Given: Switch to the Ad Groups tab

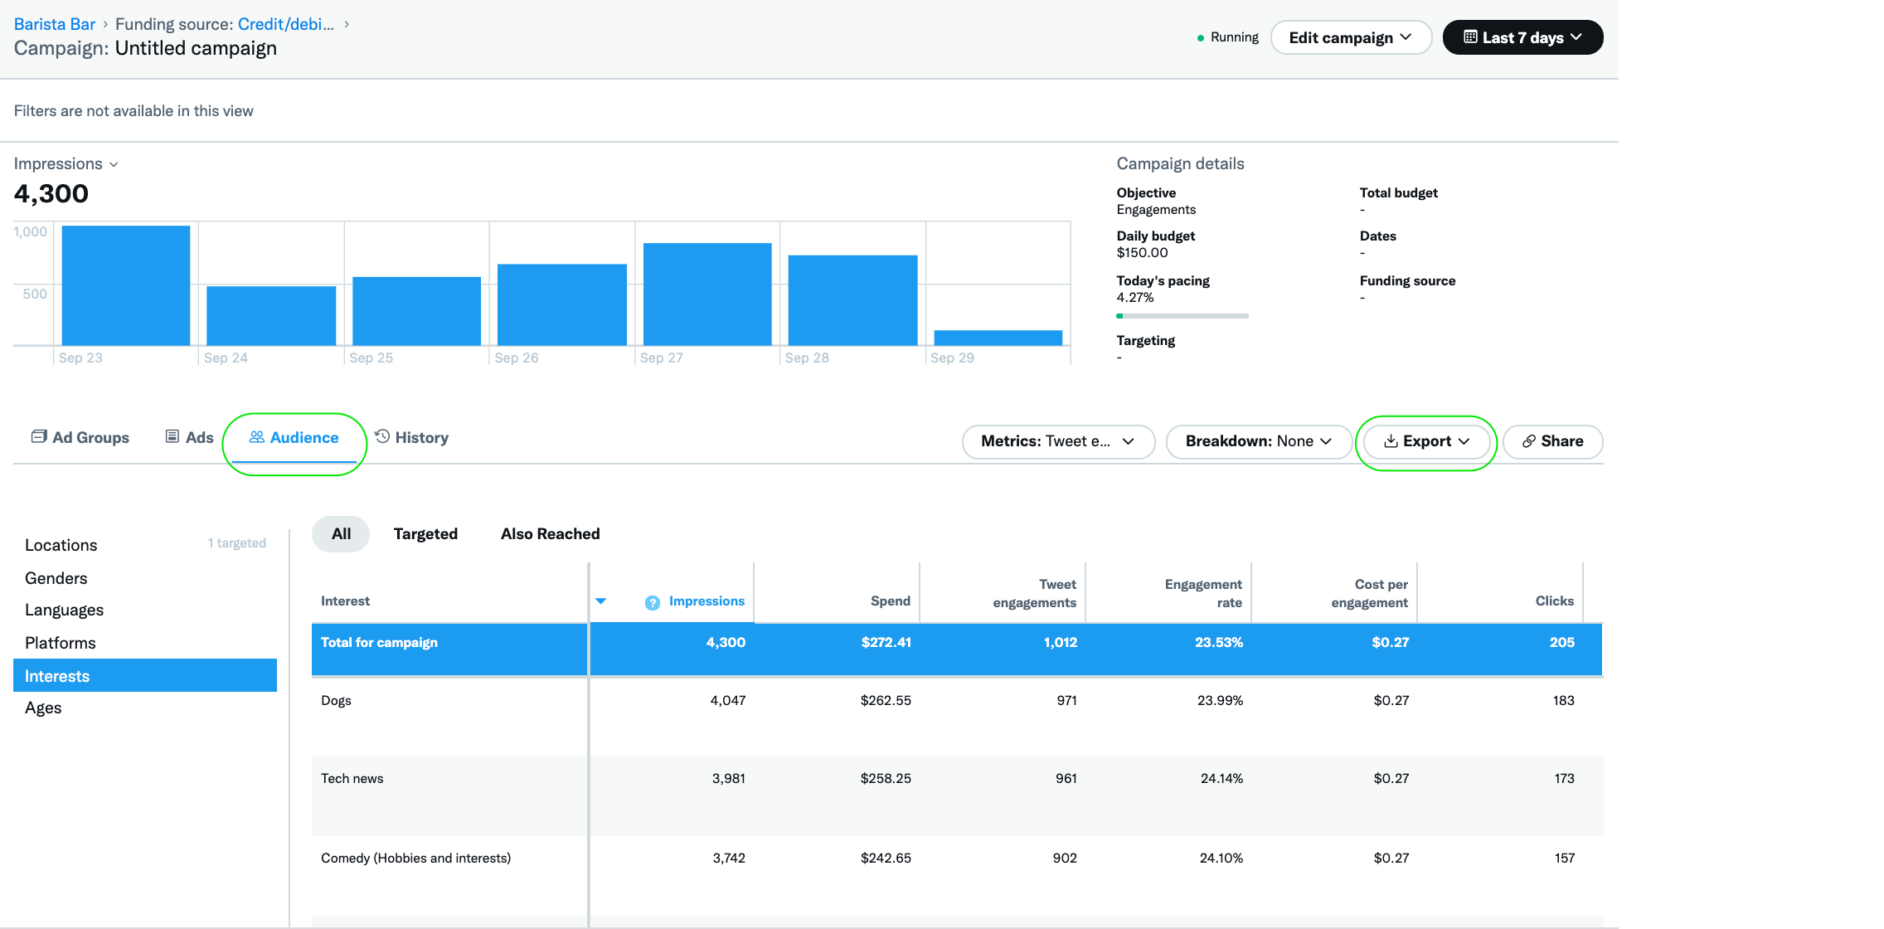Looking at the screenshot, I should click(80, 437).
